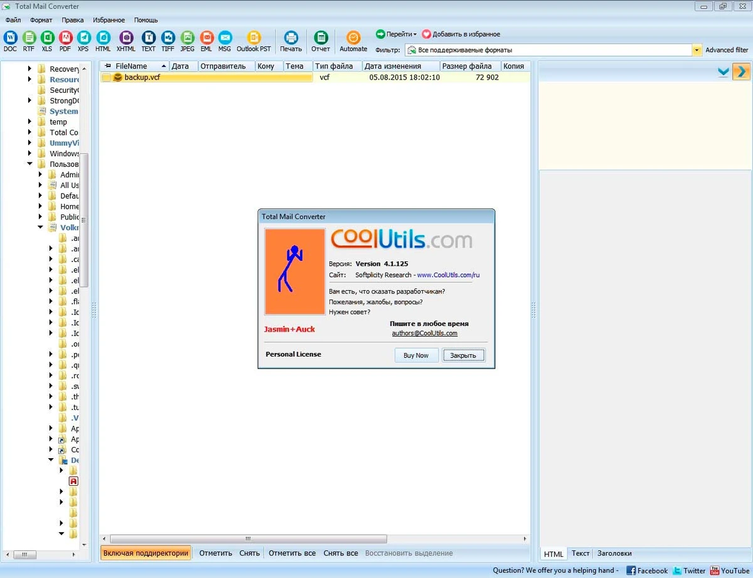The height and width of the screenshot is (578, 753).
Task: Click blue down chevron in preview panel
Action: [x=723, y=72]
